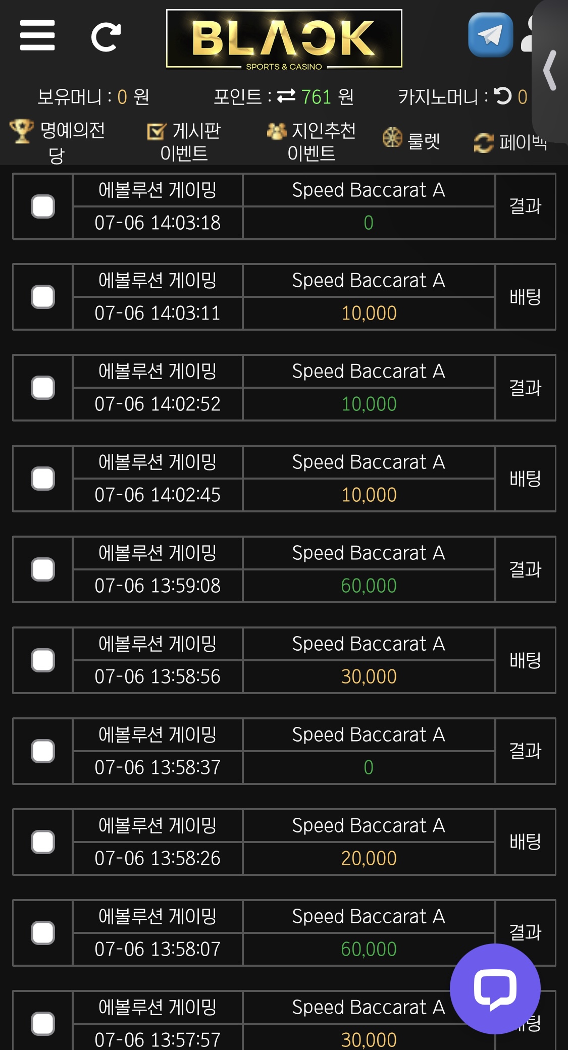
Task: Open the 룰렛 roulette menu
Action: [x=411, y=140]
